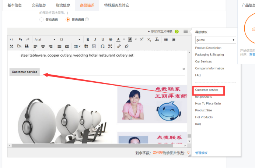Undo the last edit
Image resolution: width=255 pixels, height=168 pixels.
(20, 39)
